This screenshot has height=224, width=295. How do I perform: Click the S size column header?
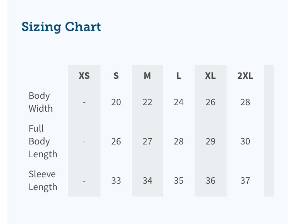coord(116,76)
